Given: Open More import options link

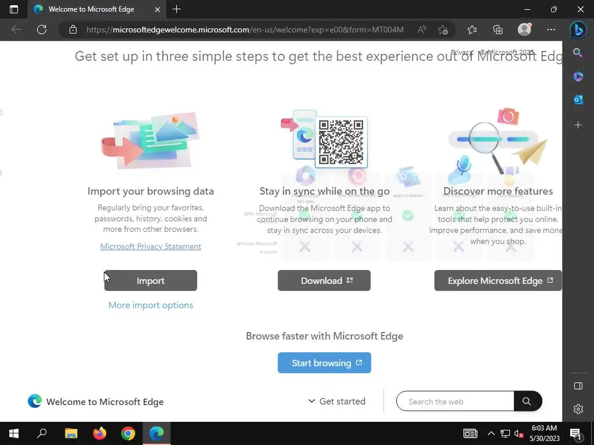Looking at the screenshot, I should tap(151, 305).
